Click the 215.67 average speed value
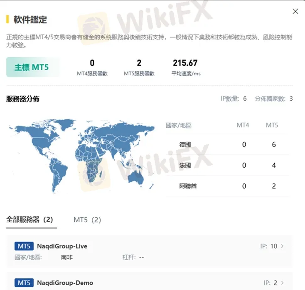 tap(185, 63)
